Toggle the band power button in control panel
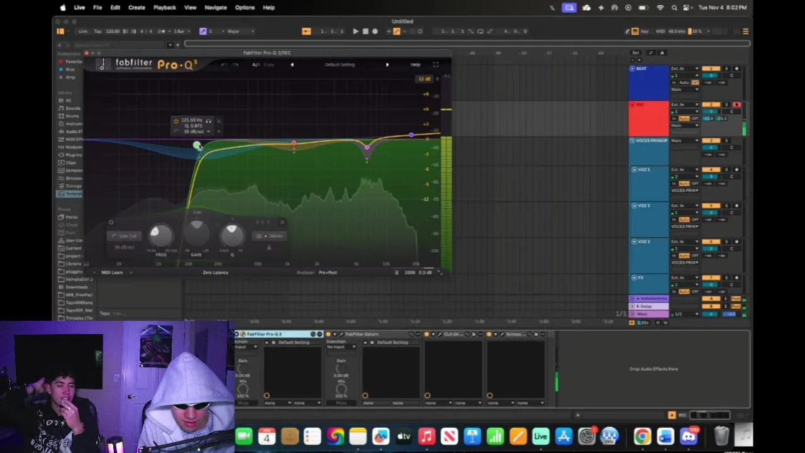Screen dimensions: 805x453 click(111, 222)
